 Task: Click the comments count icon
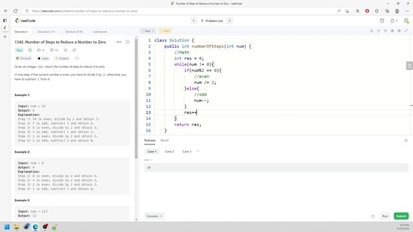[x=52, y=50]
